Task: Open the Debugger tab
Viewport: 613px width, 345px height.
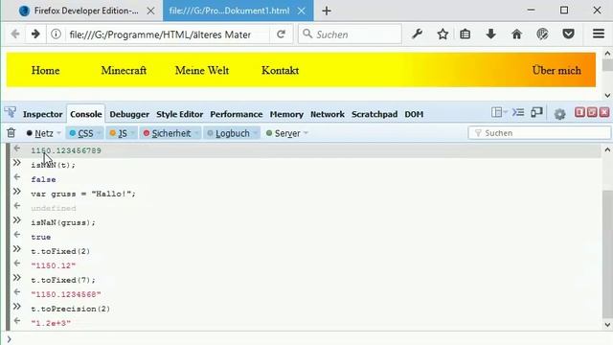Action: pos(129,114)
